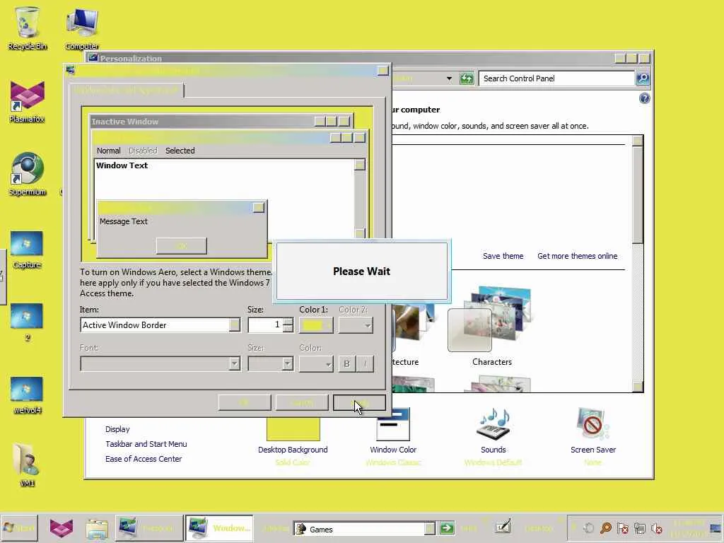
Task: Open the Color 1 yellow swatch picker
Action: [x=316, y=325]
